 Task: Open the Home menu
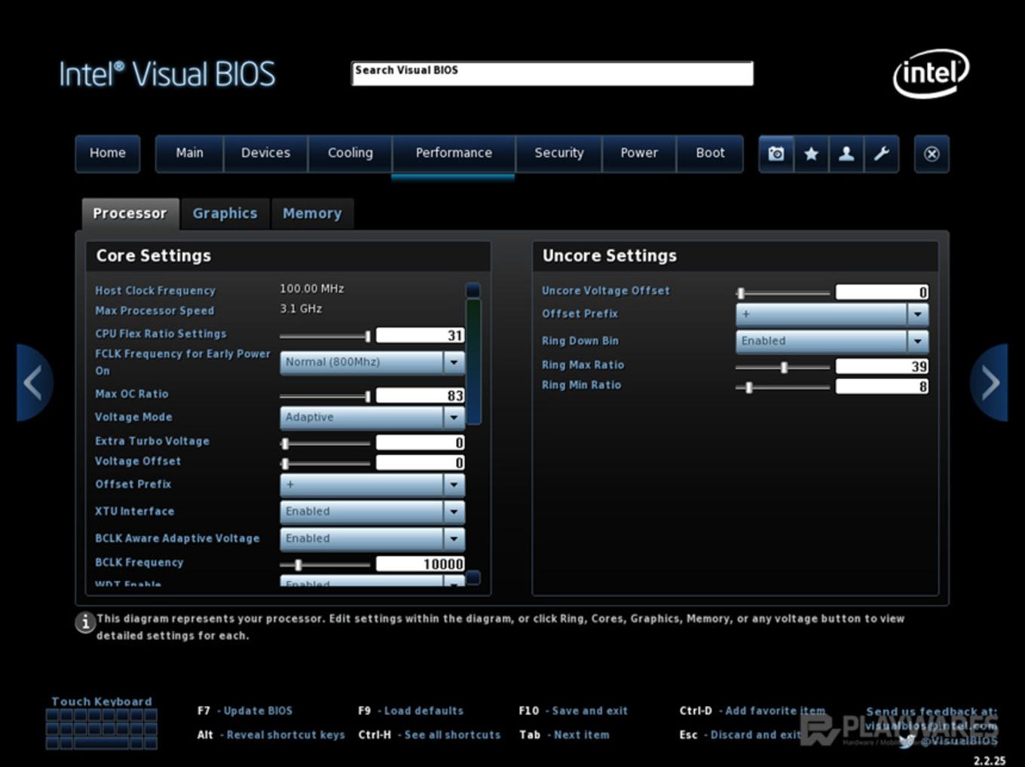coord(108,153)
